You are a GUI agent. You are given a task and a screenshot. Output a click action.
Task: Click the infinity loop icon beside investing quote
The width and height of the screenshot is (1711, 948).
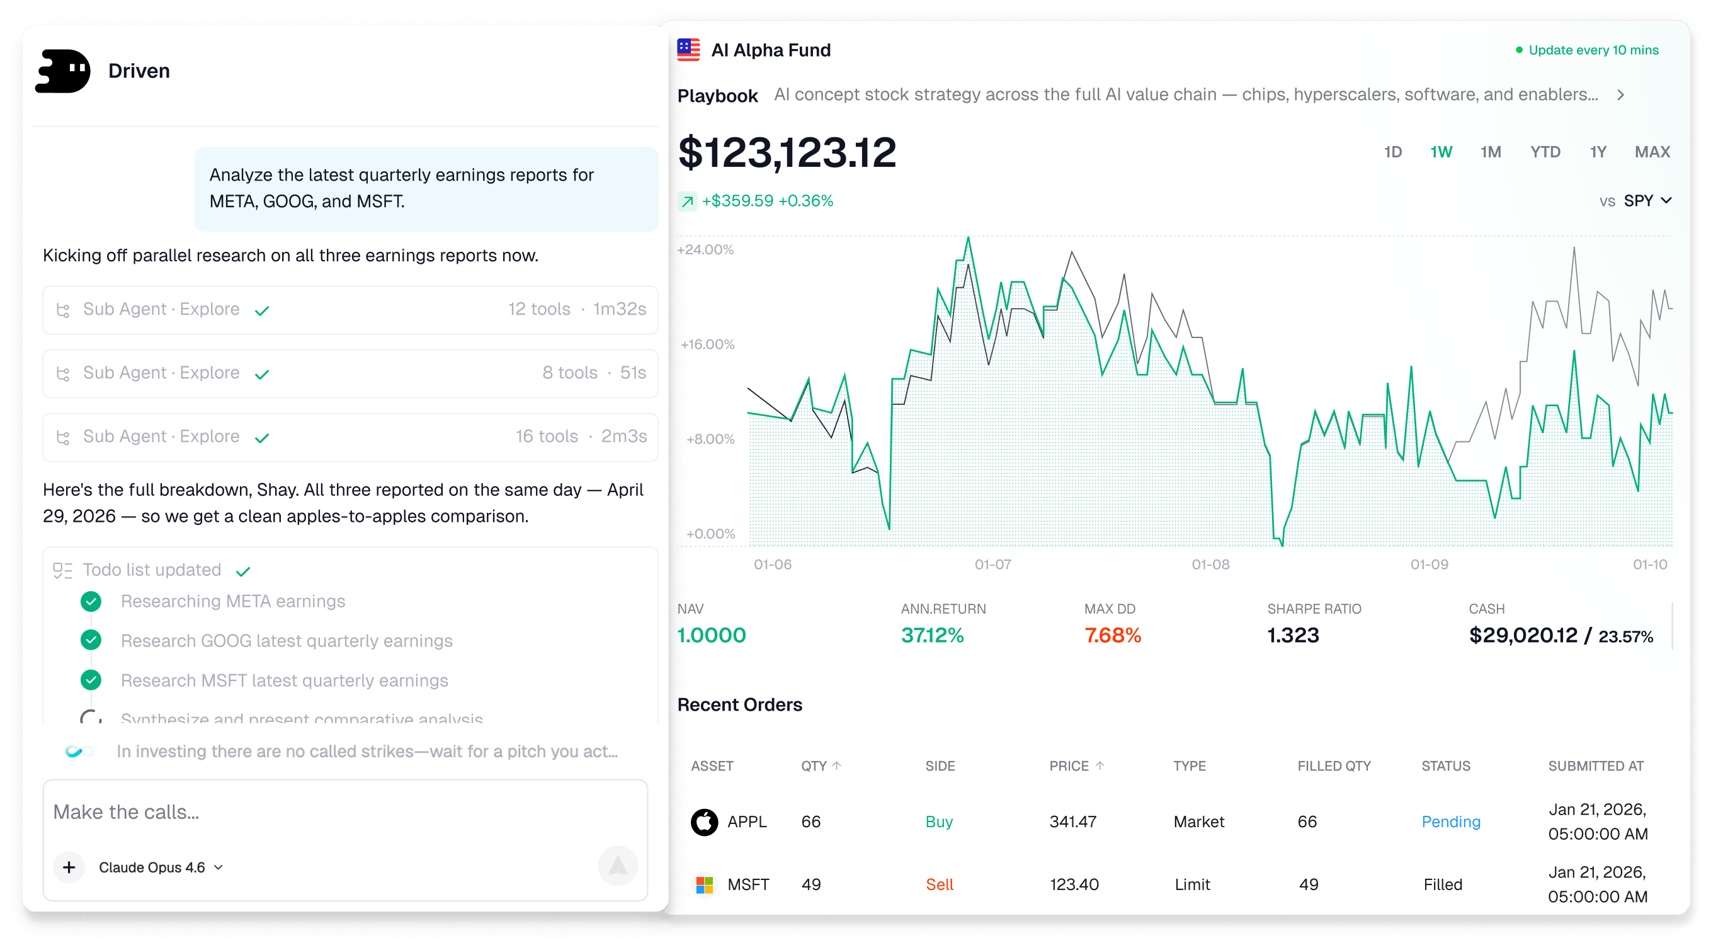click(80, 752)
